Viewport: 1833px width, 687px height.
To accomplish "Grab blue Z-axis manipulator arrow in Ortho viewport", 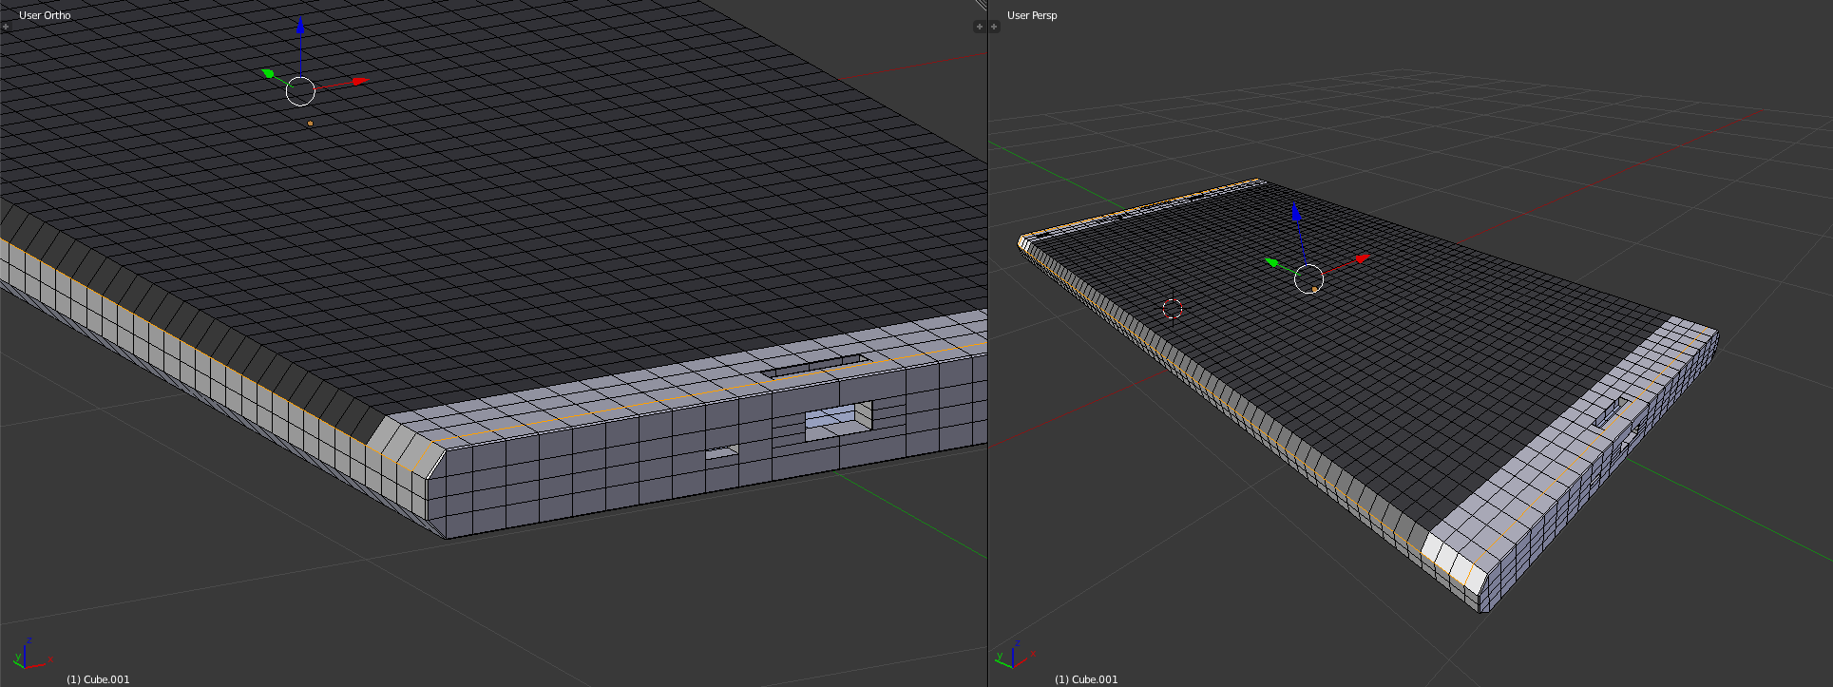I will click(x=300, y=27).
